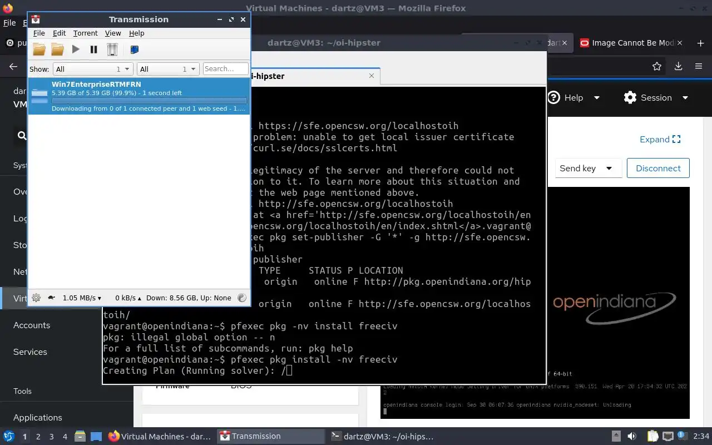The width and height of the screenshot is (712, 445).
Task: Close the oi-hipster terminal tab
Action: (372, 76)
